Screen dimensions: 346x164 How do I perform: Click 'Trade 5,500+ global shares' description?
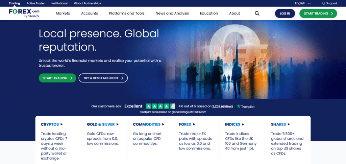click(287, 143)
